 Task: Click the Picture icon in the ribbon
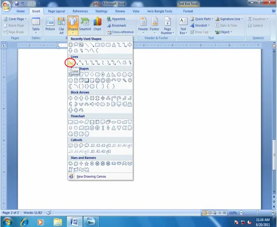pyautogui.click(x=50, y=24)
